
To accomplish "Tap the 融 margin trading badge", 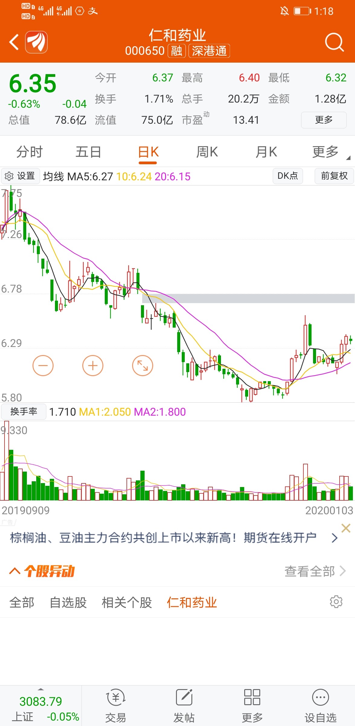I will click(x=177, y=51).
